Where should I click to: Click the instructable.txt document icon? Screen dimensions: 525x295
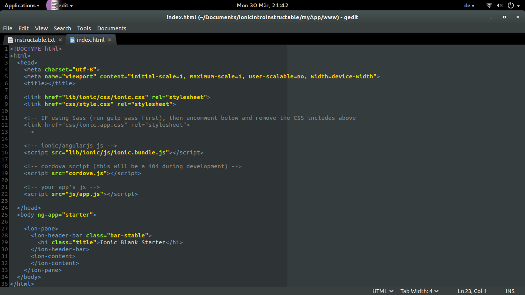(10, 40)
